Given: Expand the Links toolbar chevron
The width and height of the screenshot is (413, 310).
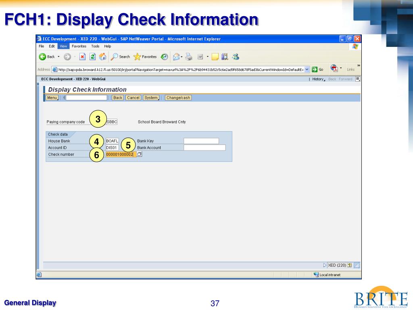Looking at the screenshot, I should [359, 65].
